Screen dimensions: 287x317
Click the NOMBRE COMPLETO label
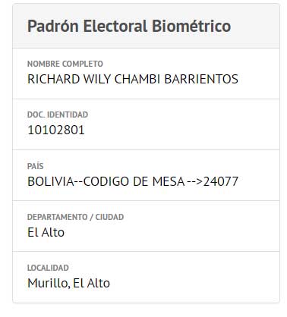pos(65,64)
